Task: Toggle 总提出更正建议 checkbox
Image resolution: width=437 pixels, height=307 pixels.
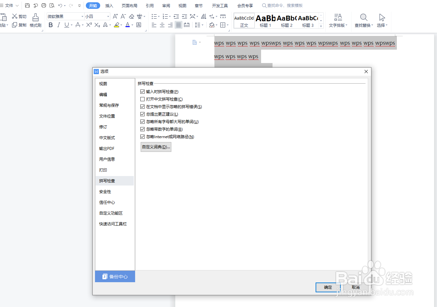Action: [x=142, y=114]
